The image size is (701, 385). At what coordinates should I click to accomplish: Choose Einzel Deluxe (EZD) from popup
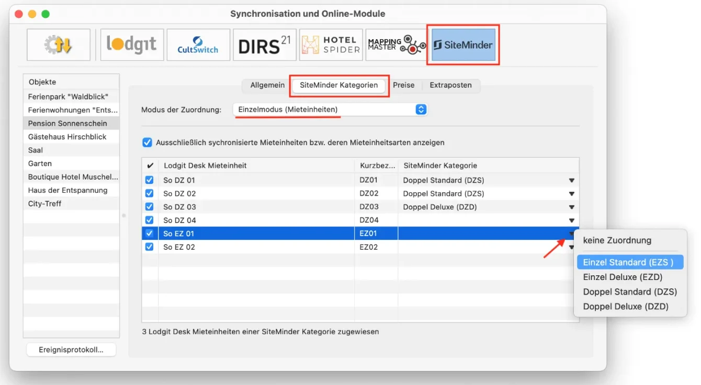(x=630, y=277)
